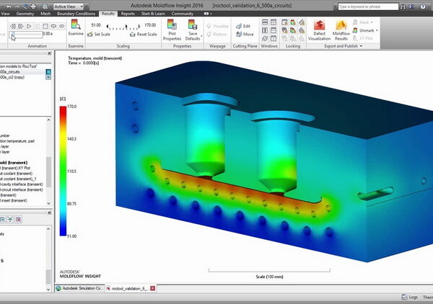The image size is (433, 304).
Task: Click the print icon in quick access toolbar
Action: 33,6
